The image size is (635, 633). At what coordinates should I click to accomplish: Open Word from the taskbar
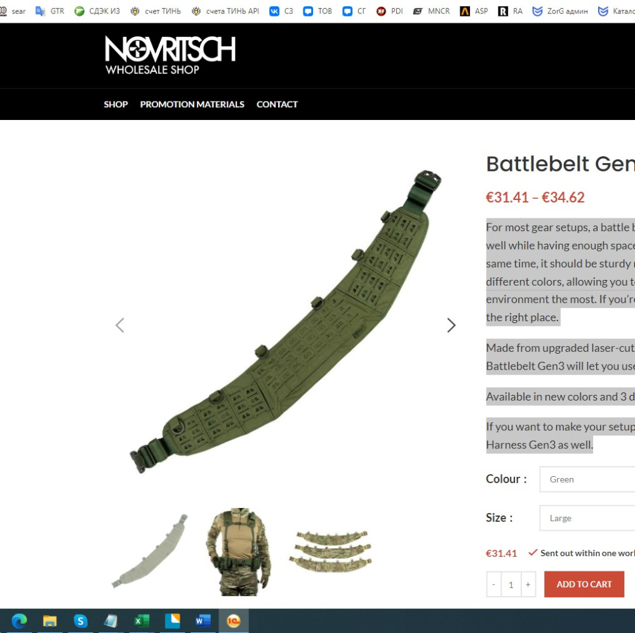pyautogui.click(x=203, y=620)
